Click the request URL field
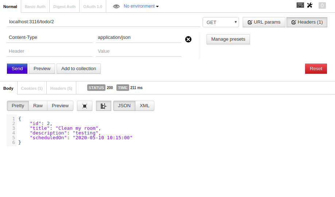This screenshot has height=197, width=335. point(104,22)
